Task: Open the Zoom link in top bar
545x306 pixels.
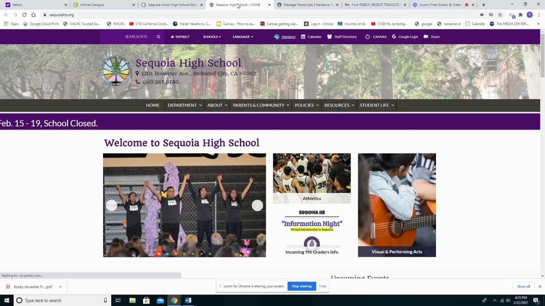Action: pos(431,37)
